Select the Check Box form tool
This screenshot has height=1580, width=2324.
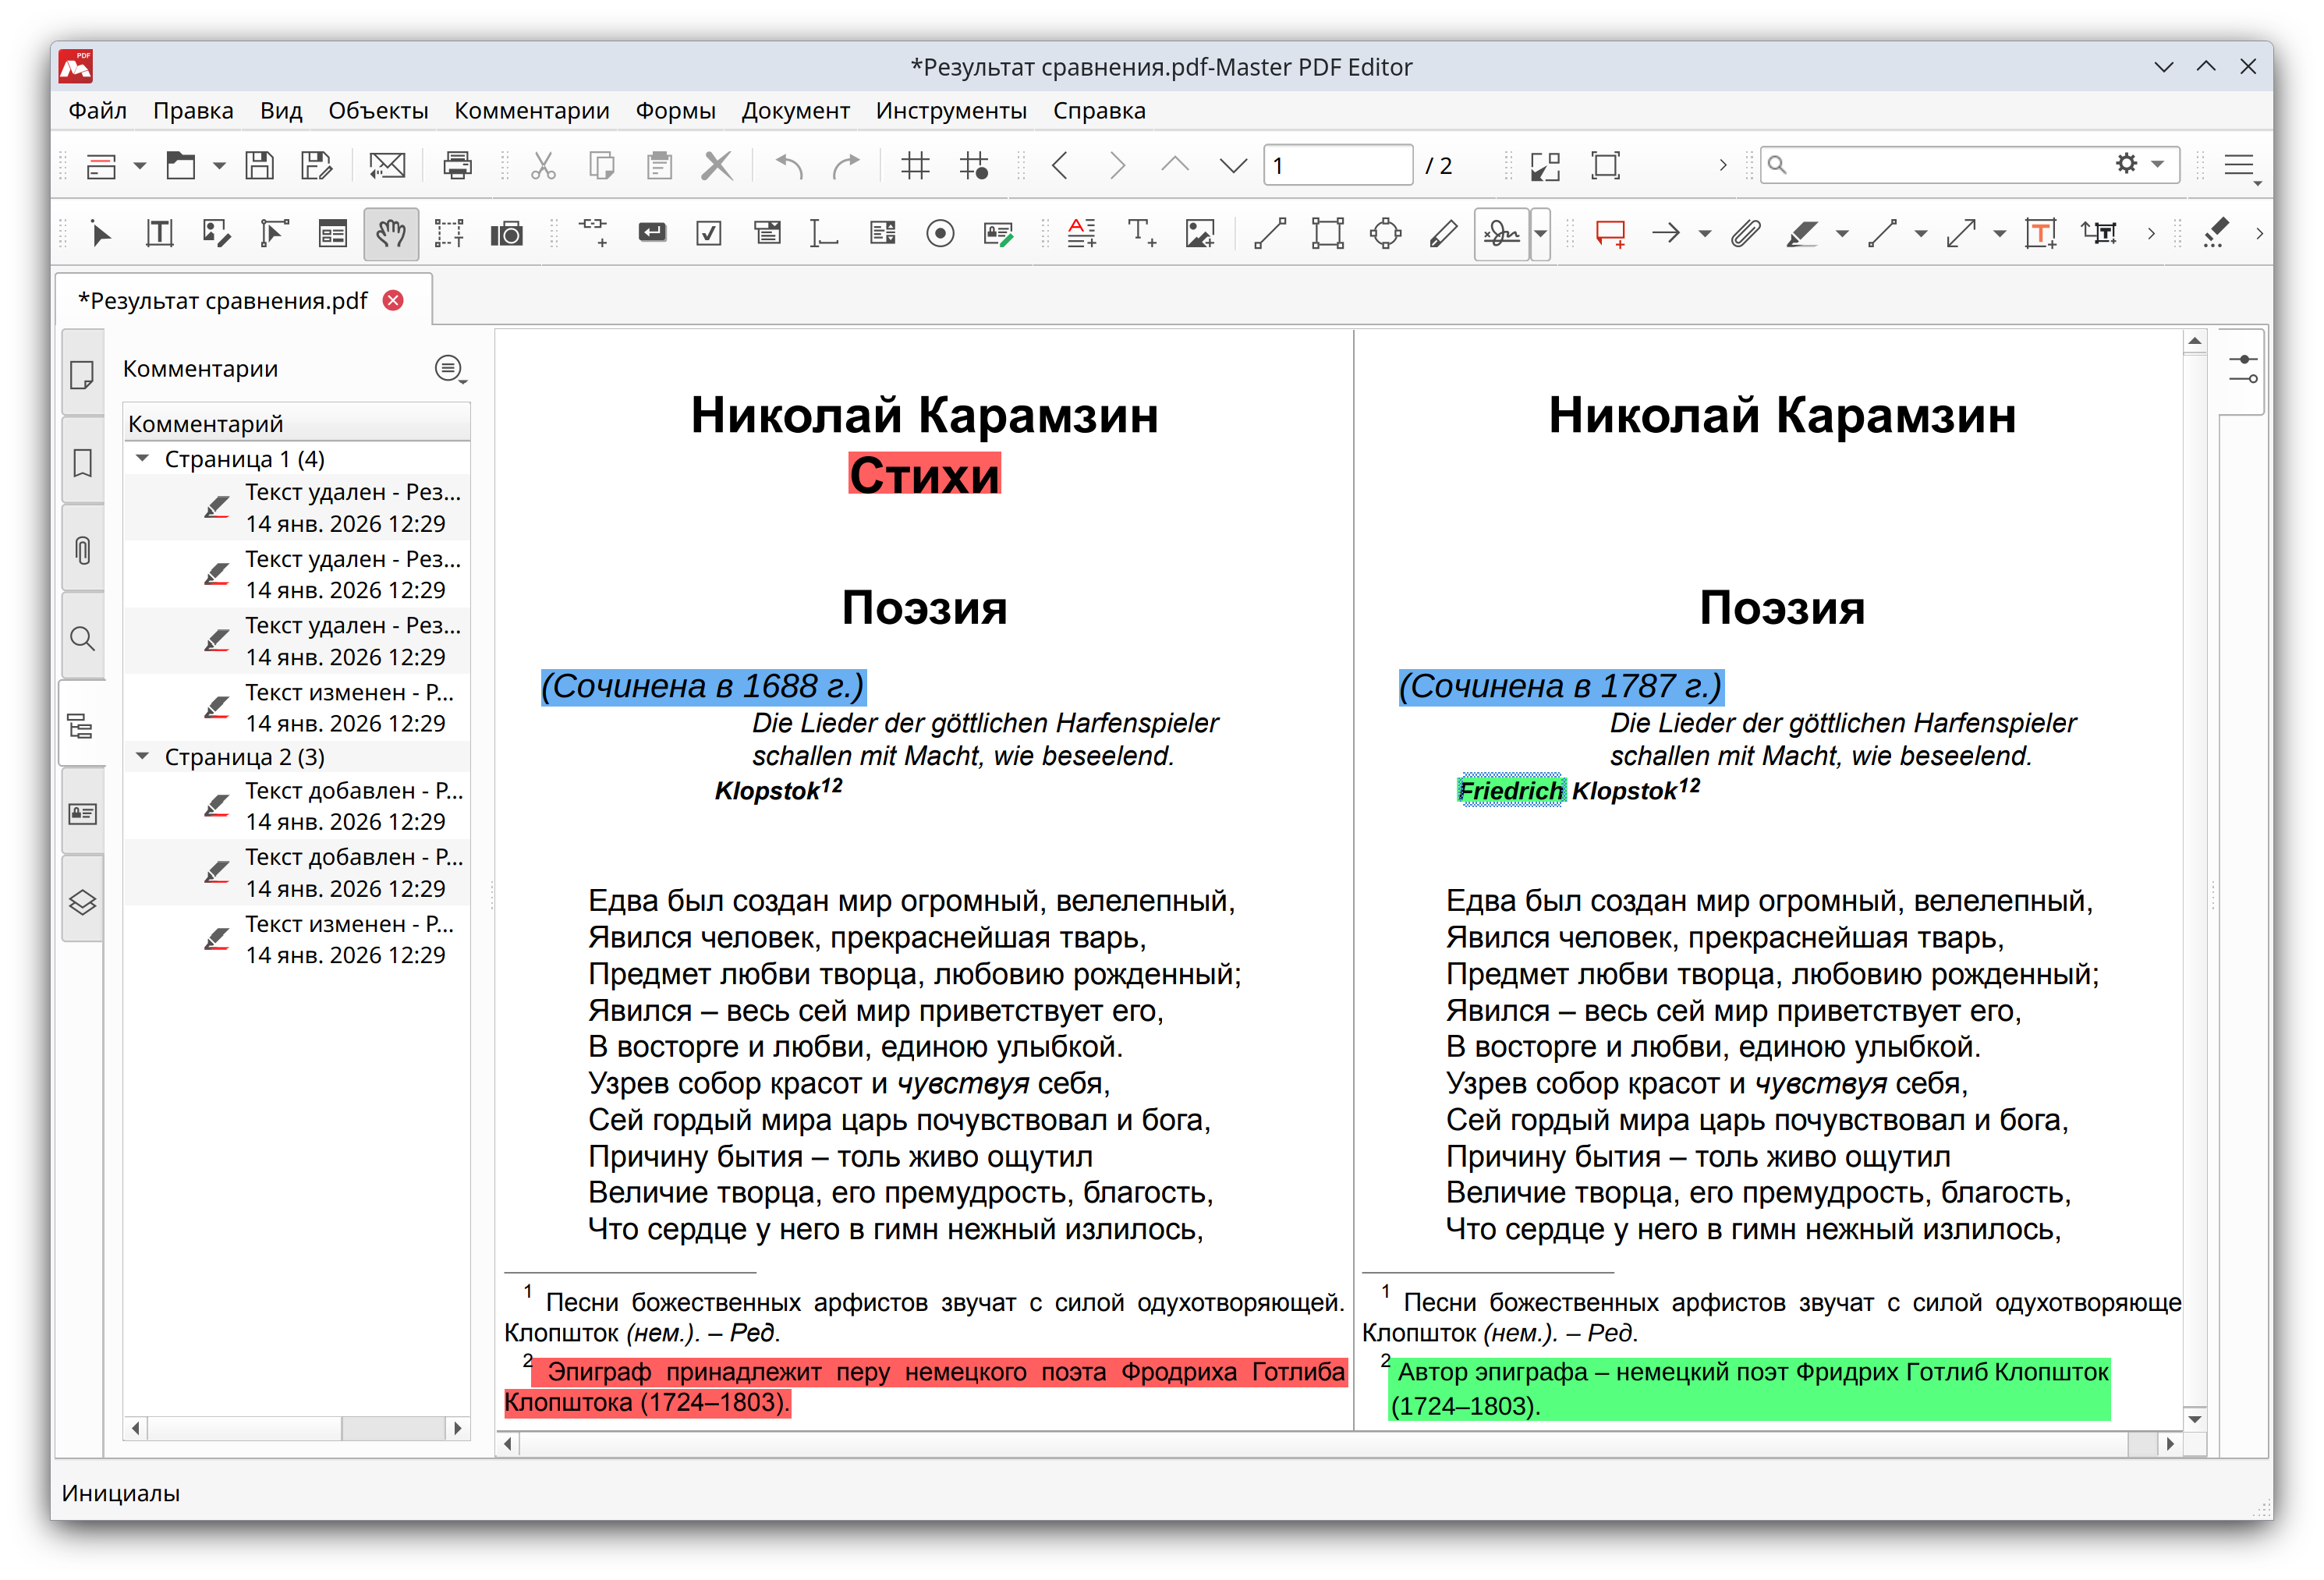point(709,234)
